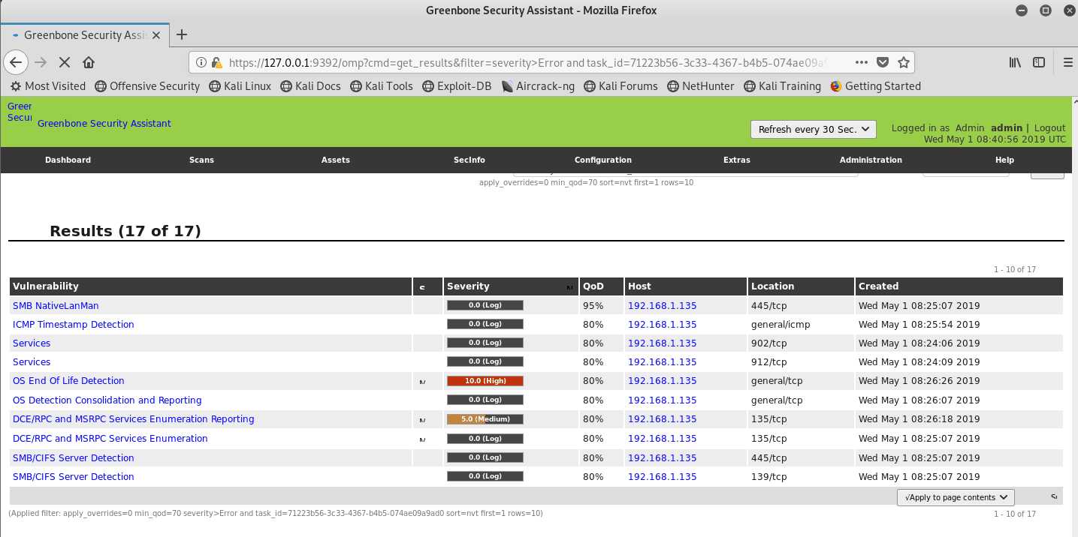Click the Greenbone Security Assistant header link
Viewport: 1078px width, 537px height.
pos(104,123)
